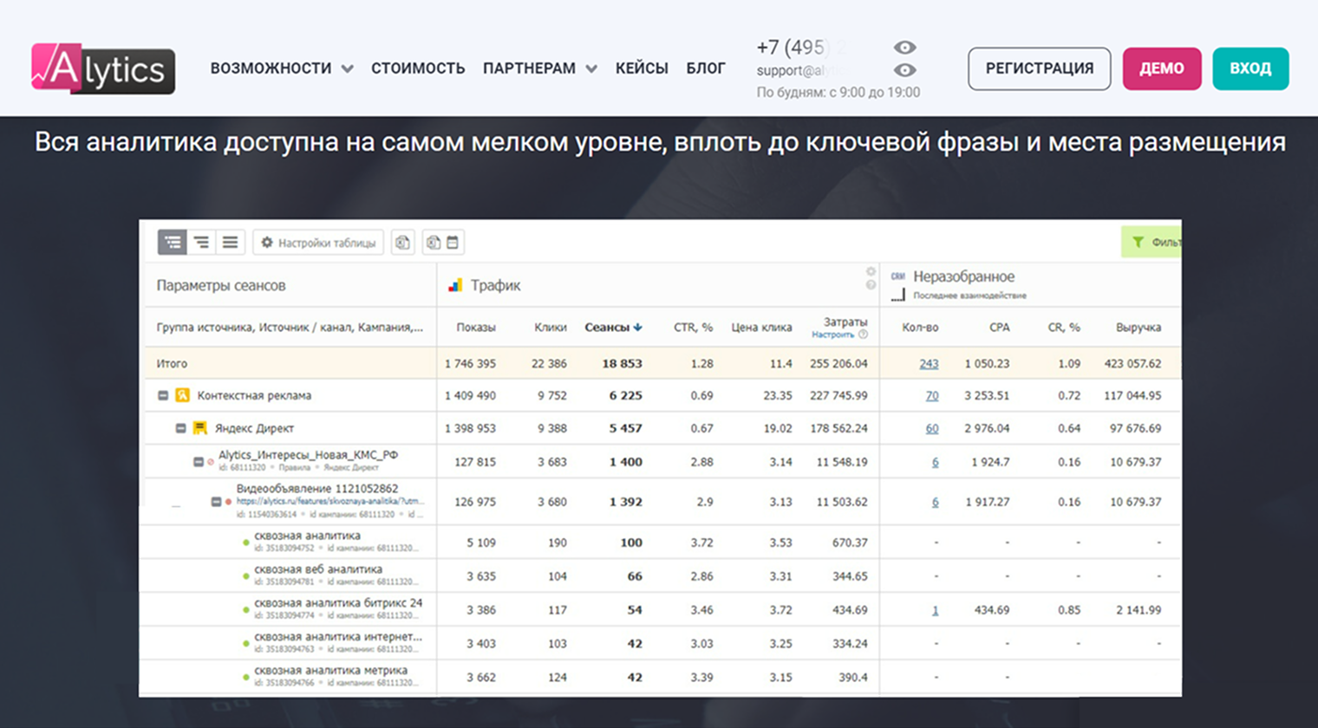Open Настройки таблицы table settings
This screenshot has height=728, width=1318.
[318, 243]
